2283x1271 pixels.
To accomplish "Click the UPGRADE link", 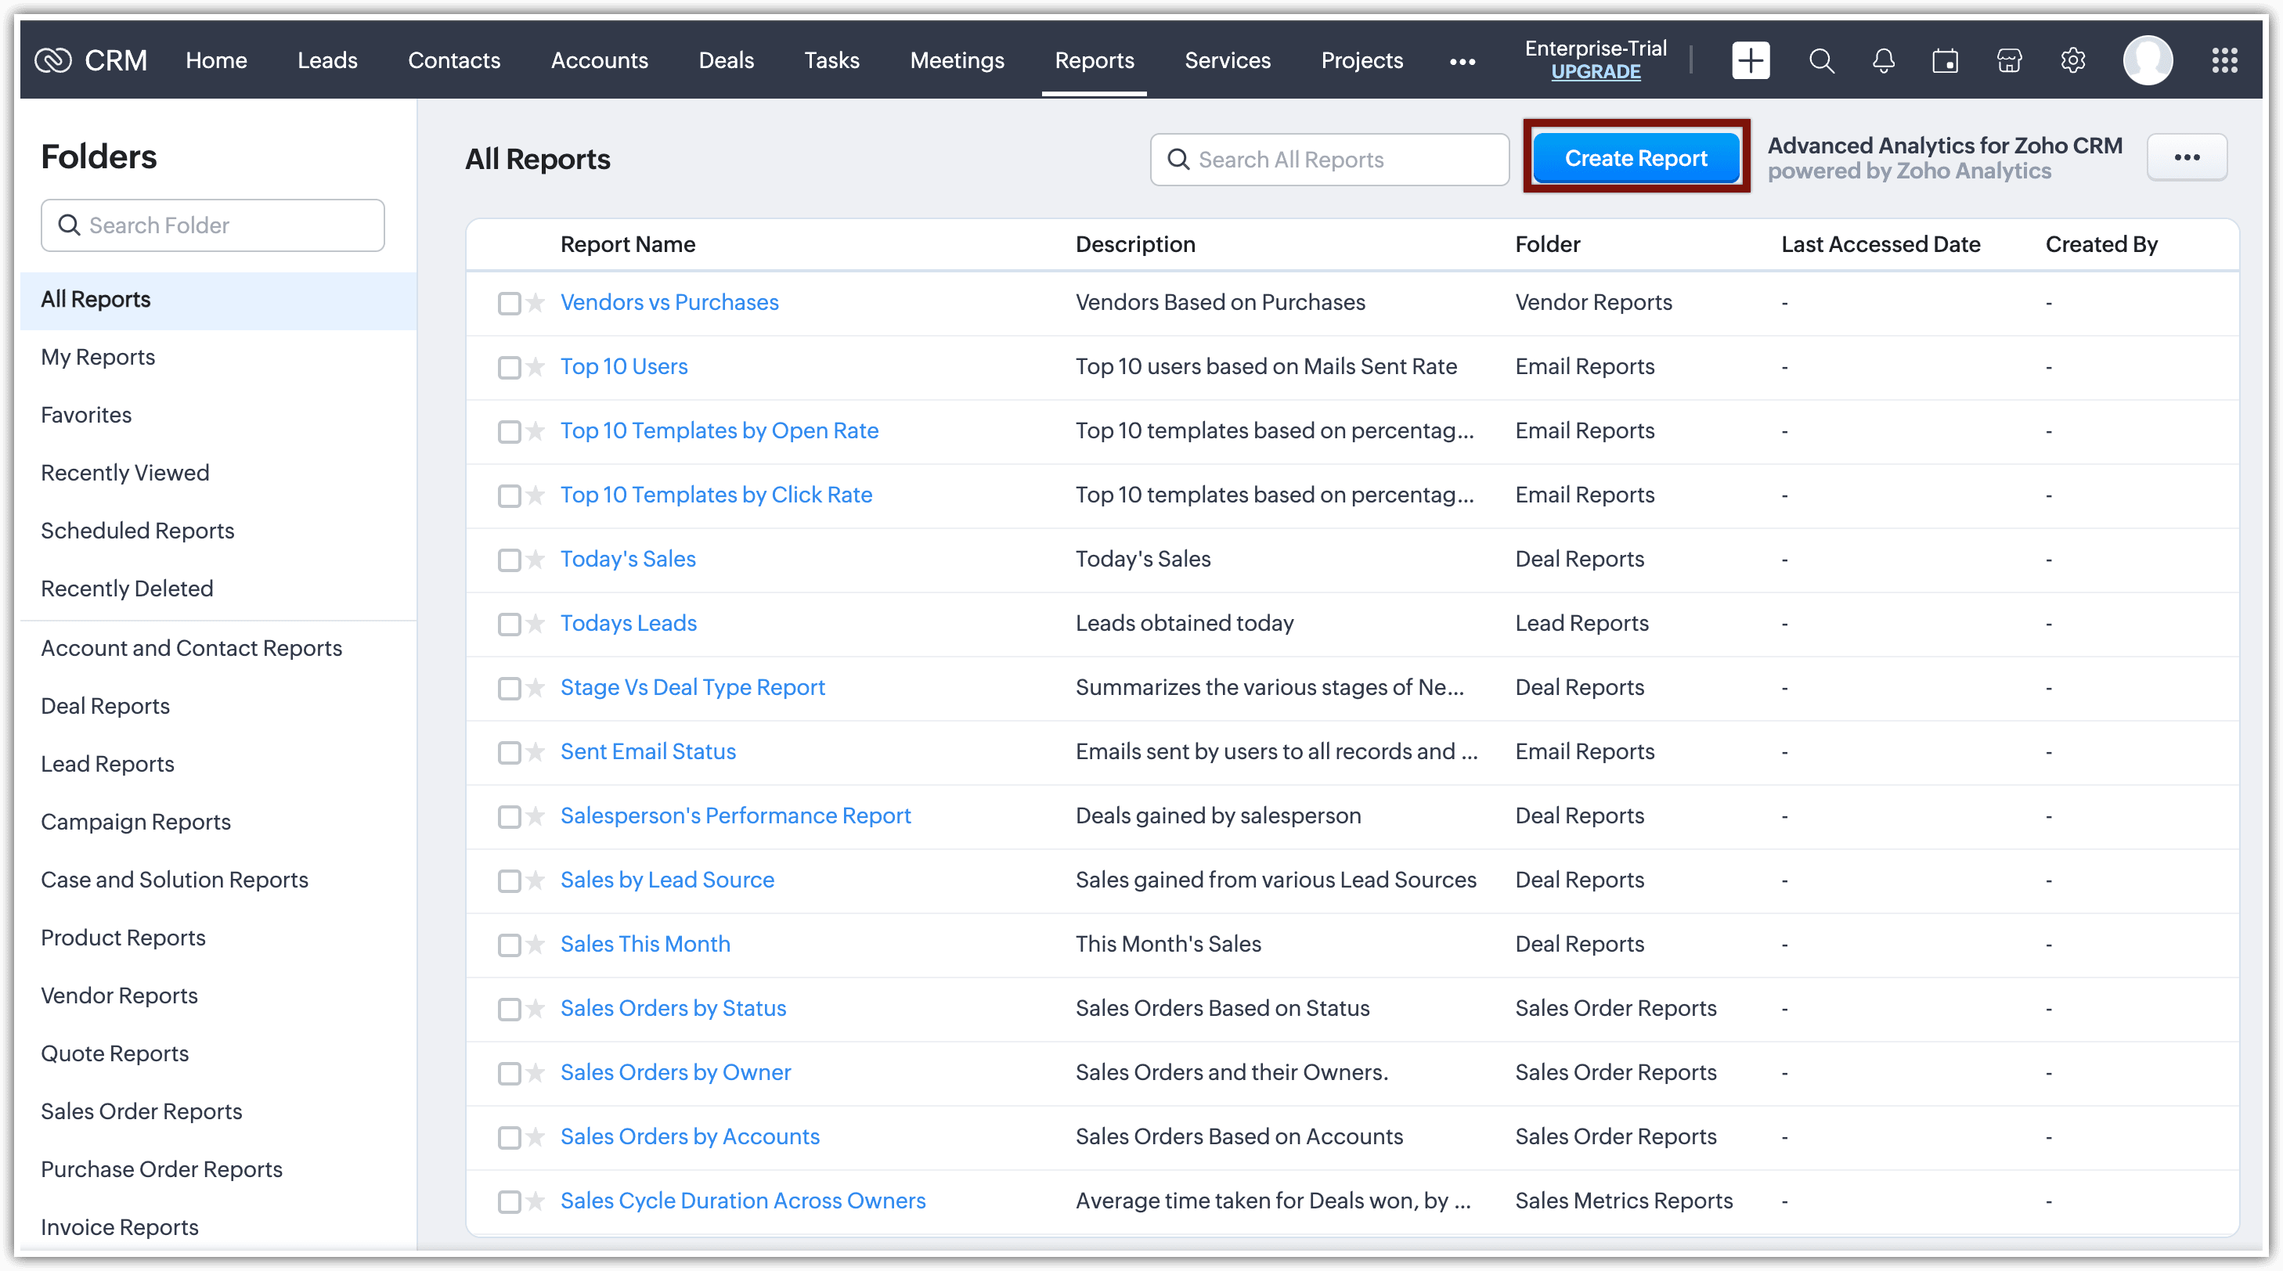I will tap(1596, 73).
